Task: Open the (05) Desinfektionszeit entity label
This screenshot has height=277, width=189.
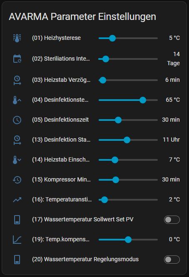Action: 60,120
